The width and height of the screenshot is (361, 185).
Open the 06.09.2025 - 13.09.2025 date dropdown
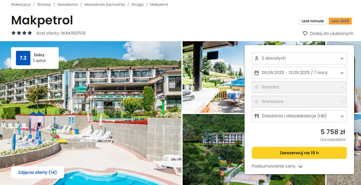point(299,73)
